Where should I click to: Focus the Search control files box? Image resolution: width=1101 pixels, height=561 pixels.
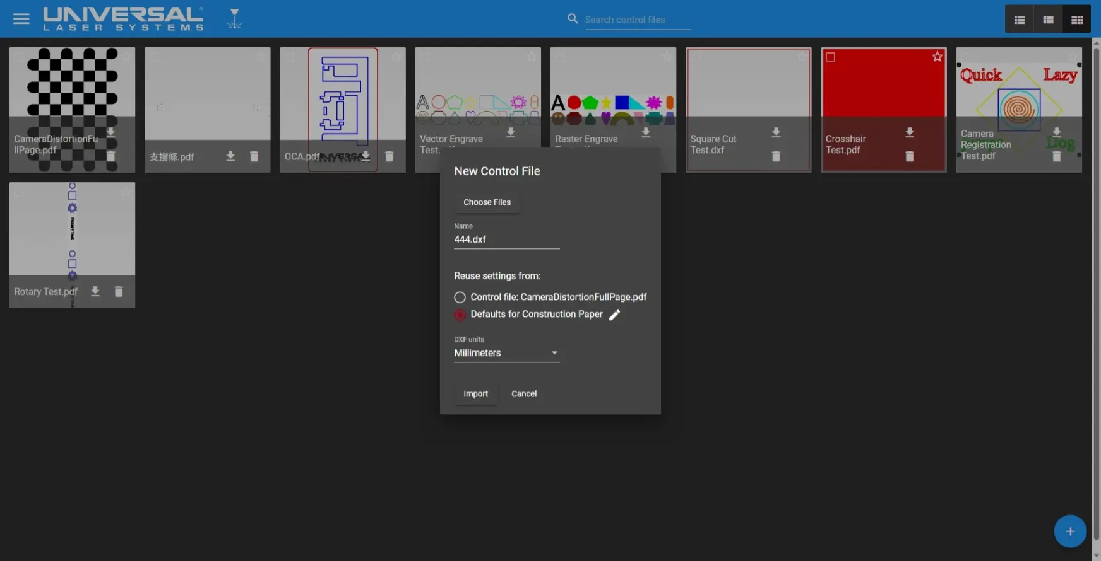coord(636,20)
